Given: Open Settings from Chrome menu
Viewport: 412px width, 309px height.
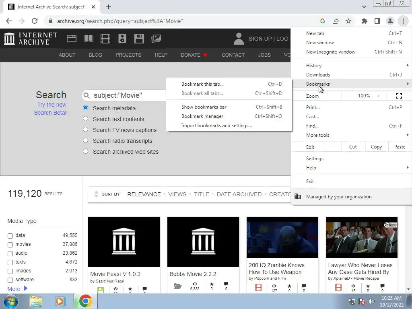Looking at the screenshot, I should coord(351,159).
